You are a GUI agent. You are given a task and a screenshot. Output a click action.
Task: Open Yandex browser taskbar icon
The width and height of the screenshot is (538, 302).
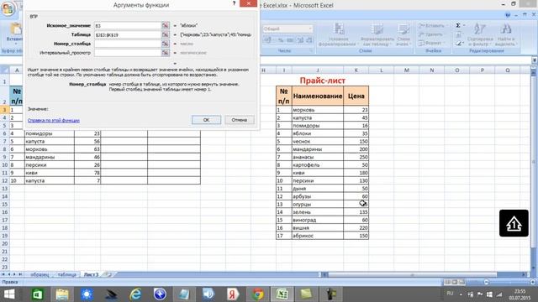pyautogui.click(x=233, y=294)
